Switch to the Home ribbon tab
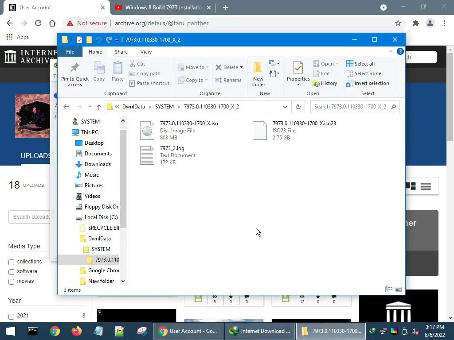The image size is (454, 340). pyautogui.click(x=95, y=52)
